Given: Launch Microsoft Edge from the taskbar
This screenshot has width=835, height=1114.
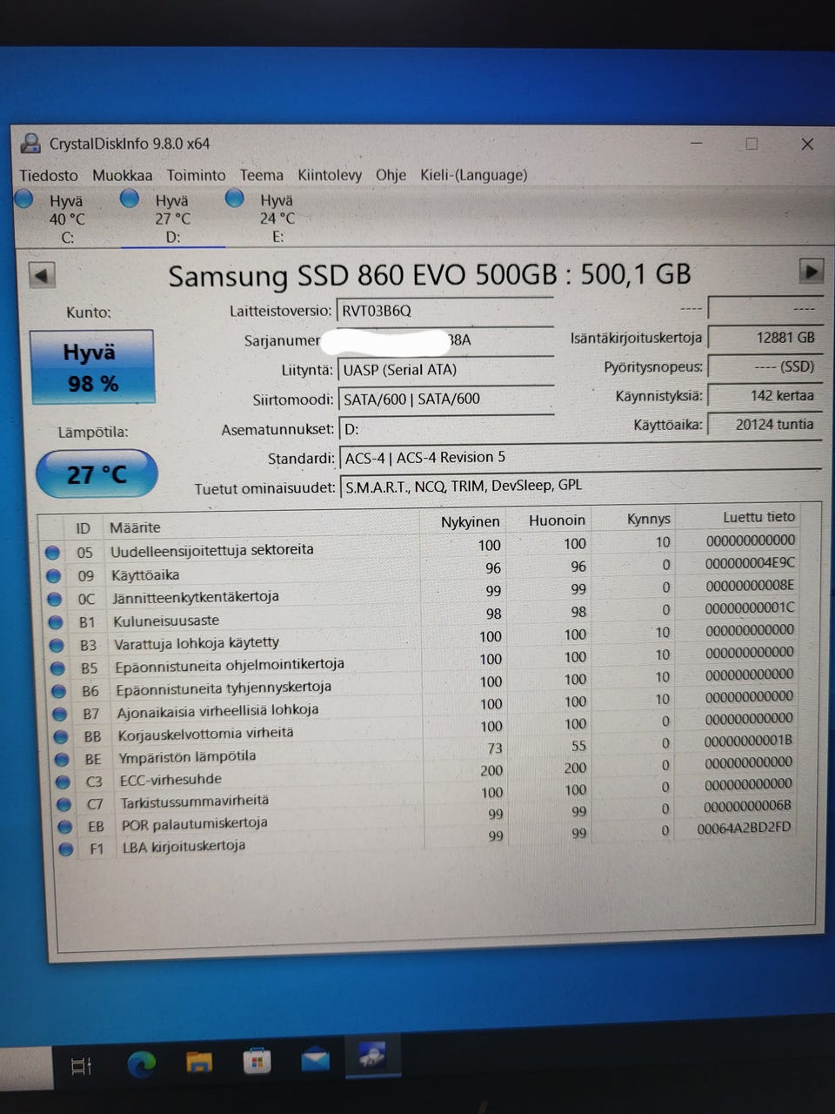Looking at the screenshot, I should [142, 1064].
